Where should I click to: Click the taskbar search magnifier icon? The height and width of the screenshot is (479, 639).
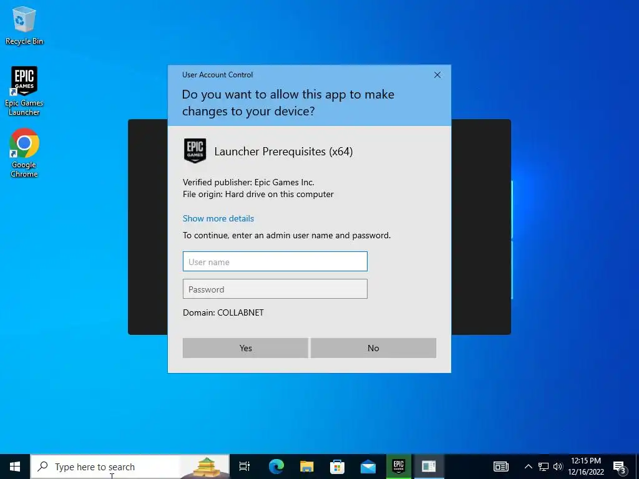point(43,467)
